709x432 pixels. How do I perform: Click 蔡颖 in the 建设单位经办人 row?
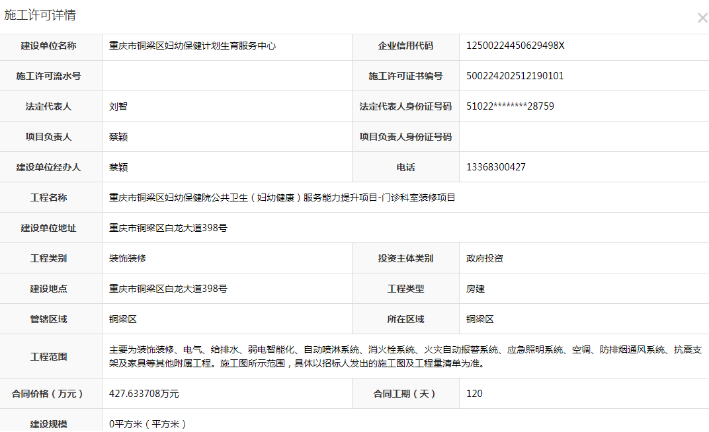(118, 167)
